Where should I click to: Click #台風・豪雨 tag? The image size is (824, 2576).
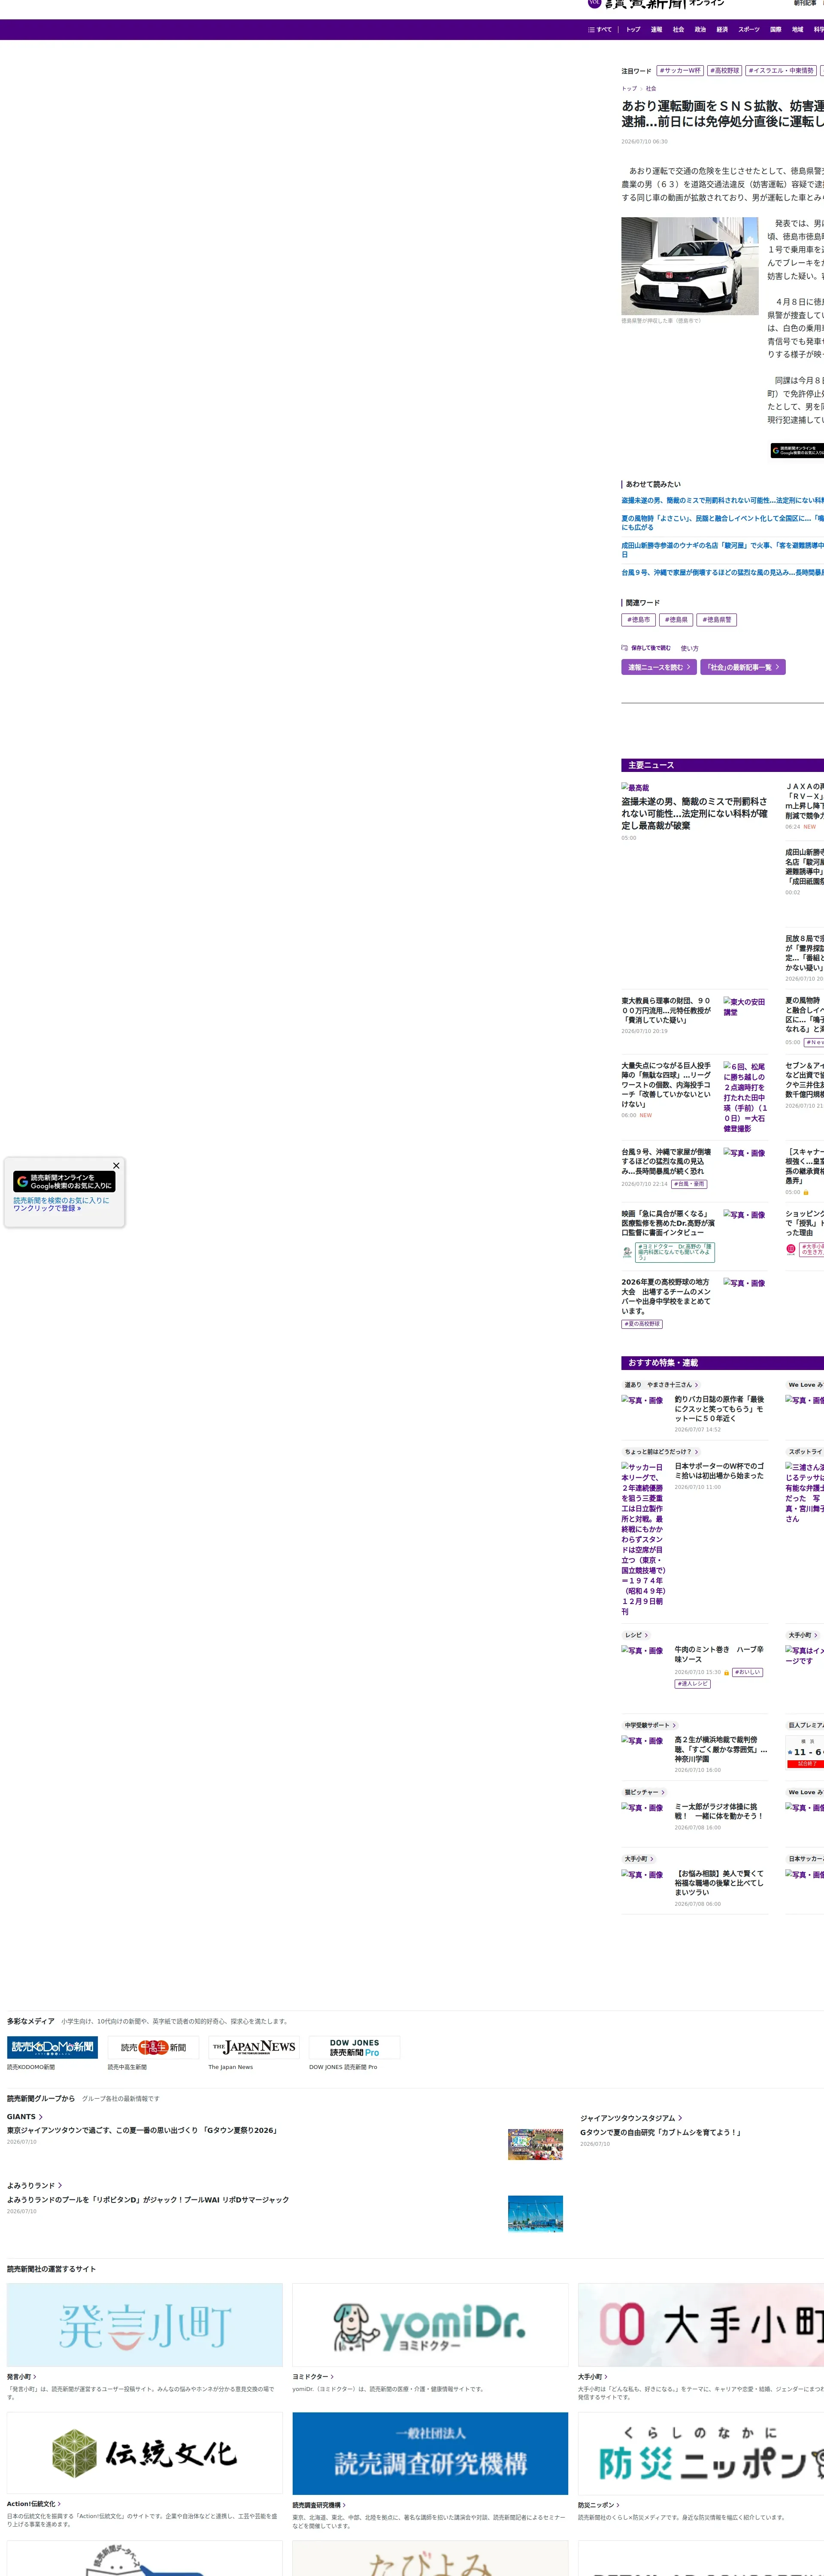[x=689, y=1184]
